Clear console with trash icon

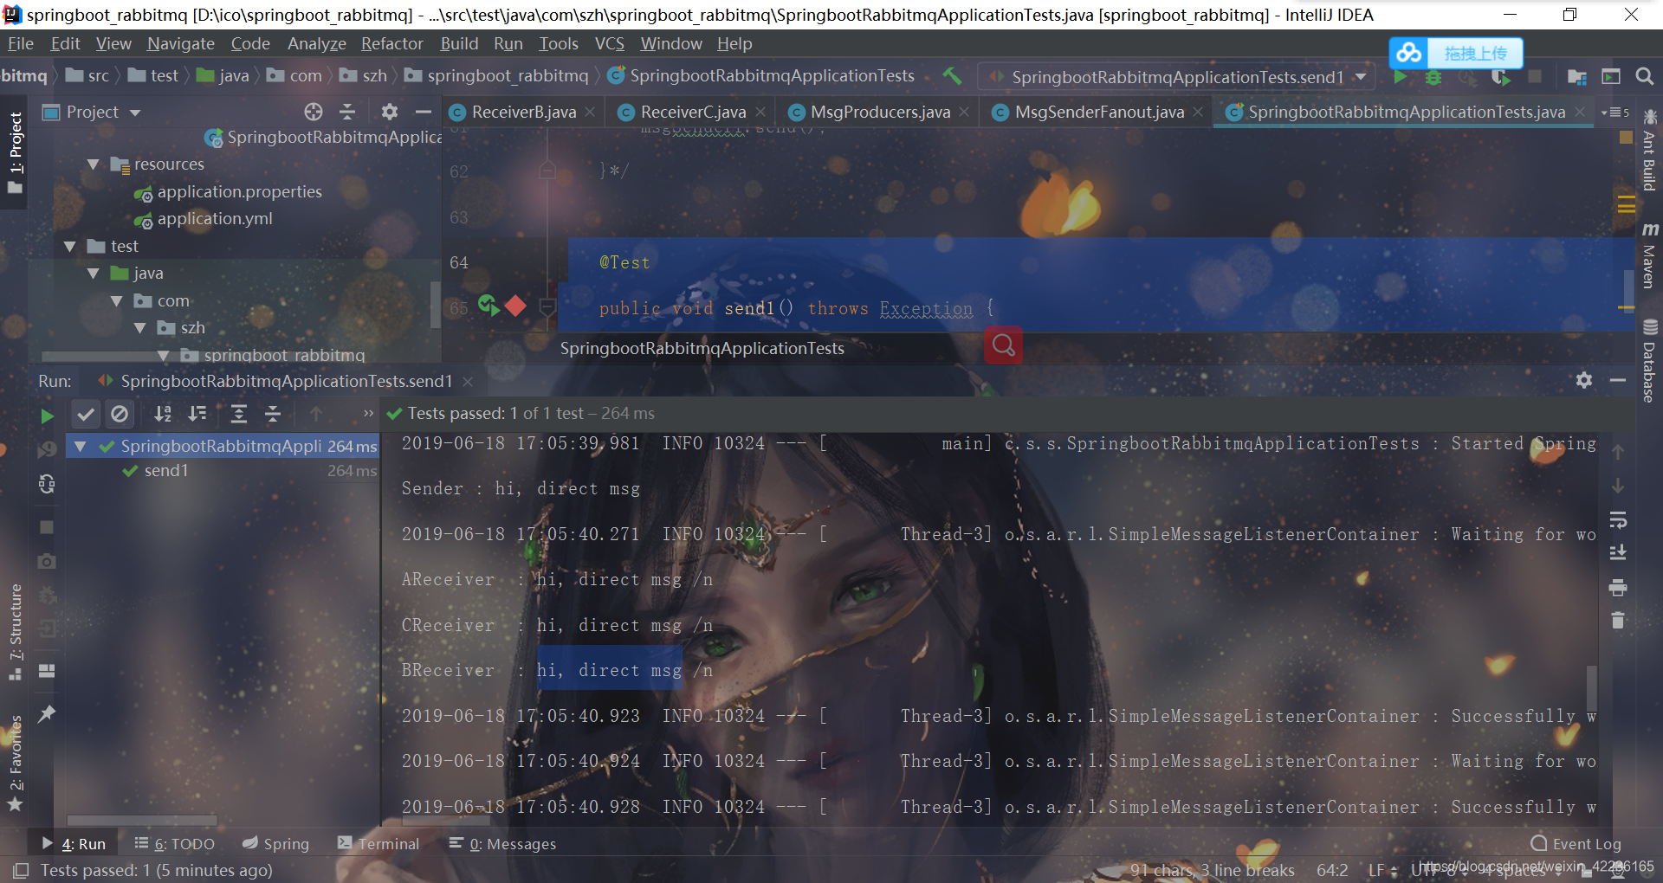tap(1617, 621)
